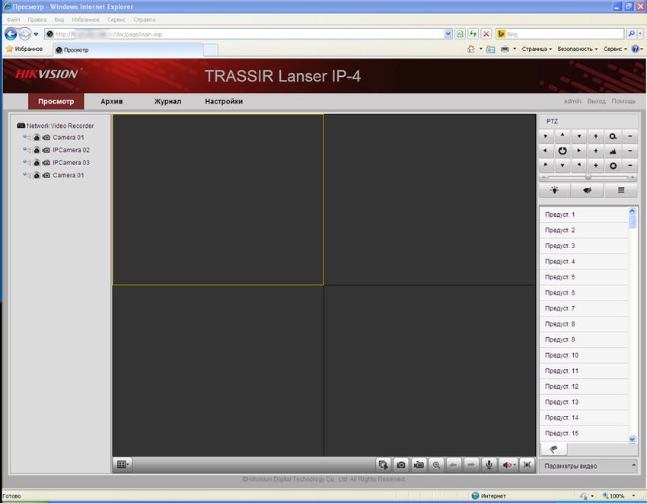Click the preset flag tab icon

point(553,449)
